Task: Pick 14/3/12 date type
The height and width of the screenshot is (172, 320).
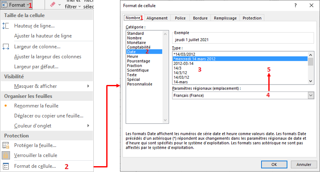Action: click(240, 72)
